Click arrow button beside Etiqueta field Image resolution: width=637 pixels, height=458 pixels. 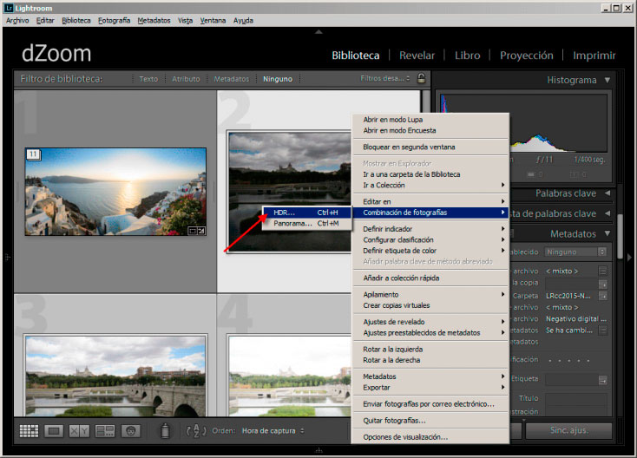(603, 380)
